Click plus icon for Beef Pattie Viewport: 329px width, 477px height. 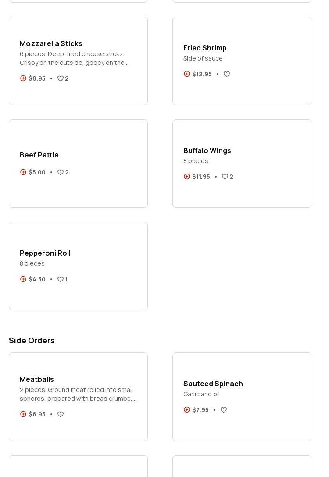coord(23,172)
